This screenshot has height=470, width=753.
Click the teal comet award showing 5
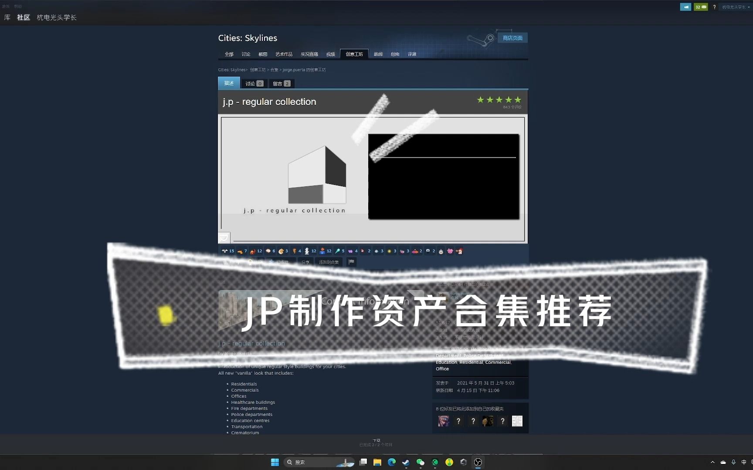pos(339,251)
